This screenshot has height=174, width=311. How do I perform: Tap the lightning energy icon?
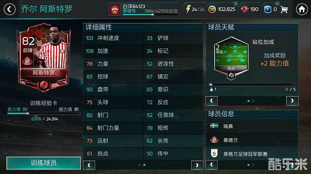pos(188,9)
